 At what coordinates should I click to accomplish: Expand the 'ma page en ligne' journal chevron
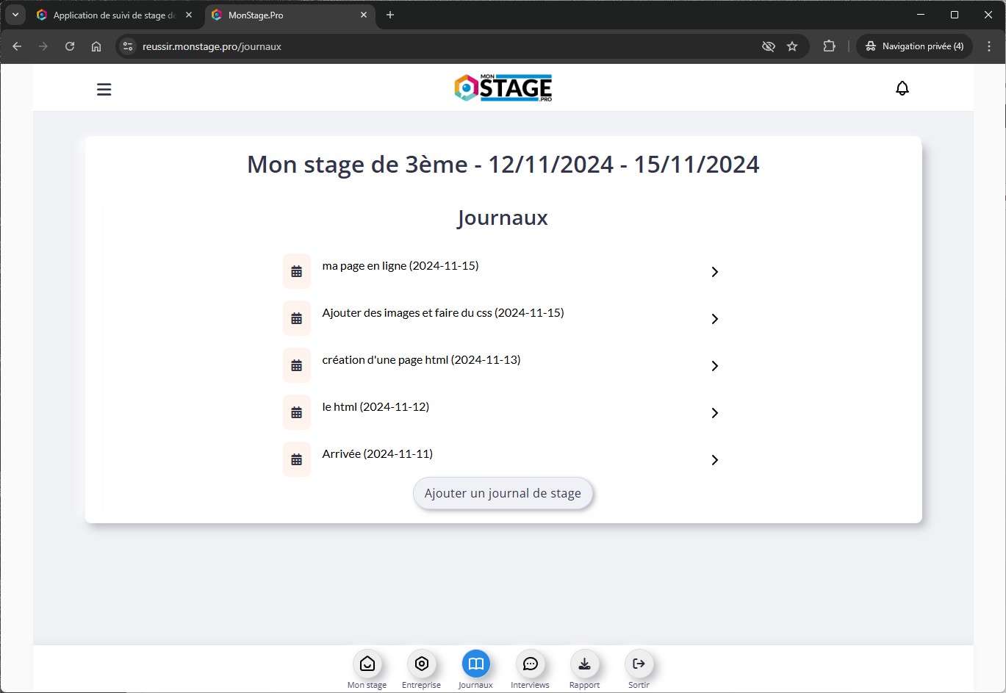tap(714, 272)
